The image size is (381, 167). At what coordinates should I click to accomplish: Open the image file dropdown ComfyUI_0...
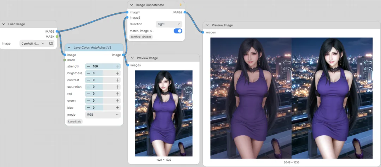(33, 44)
